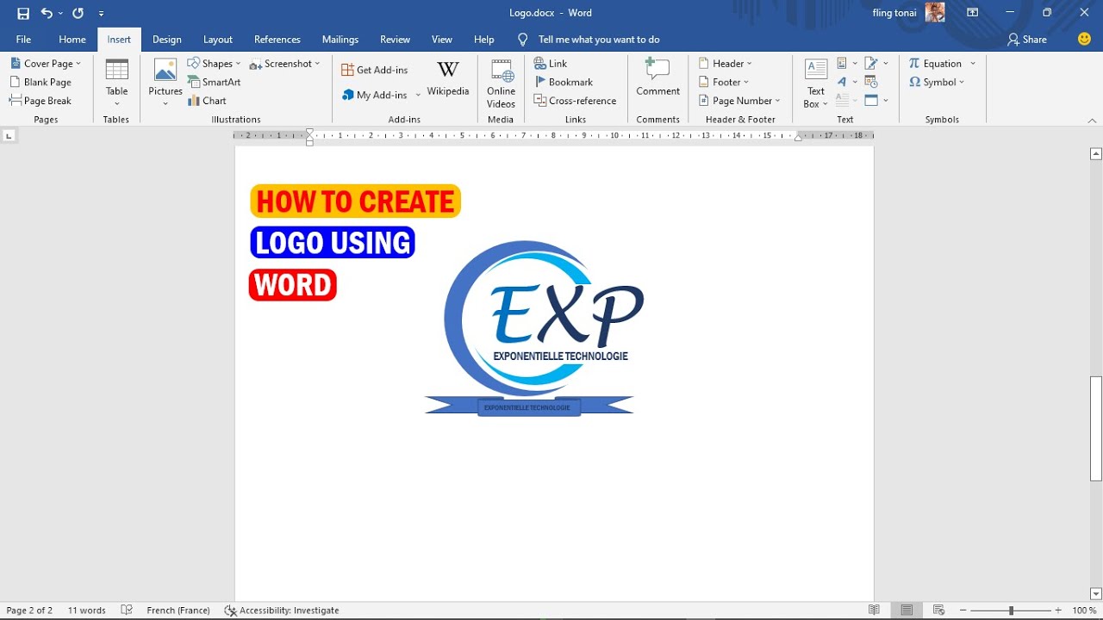Open the Shapes gallery

point(214,64)
